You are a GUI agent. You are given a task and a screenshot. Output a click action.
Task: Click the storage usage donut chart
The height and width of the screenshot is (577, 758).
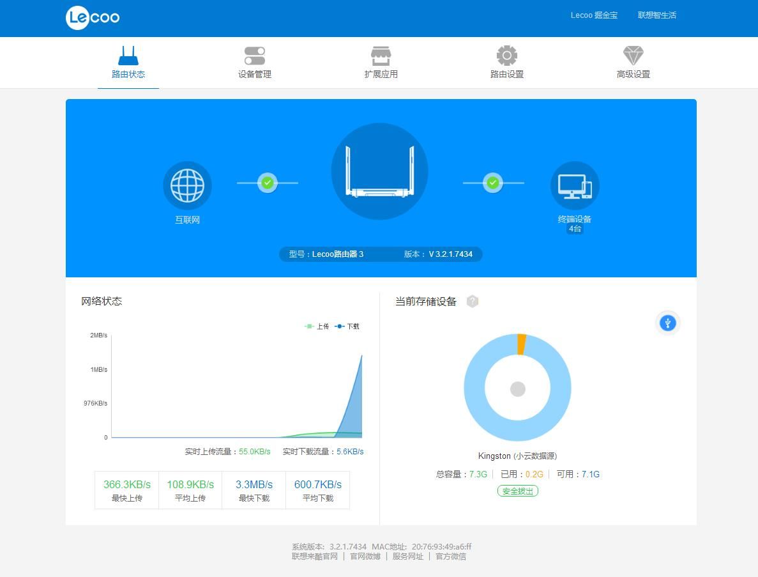coord(518,387)
